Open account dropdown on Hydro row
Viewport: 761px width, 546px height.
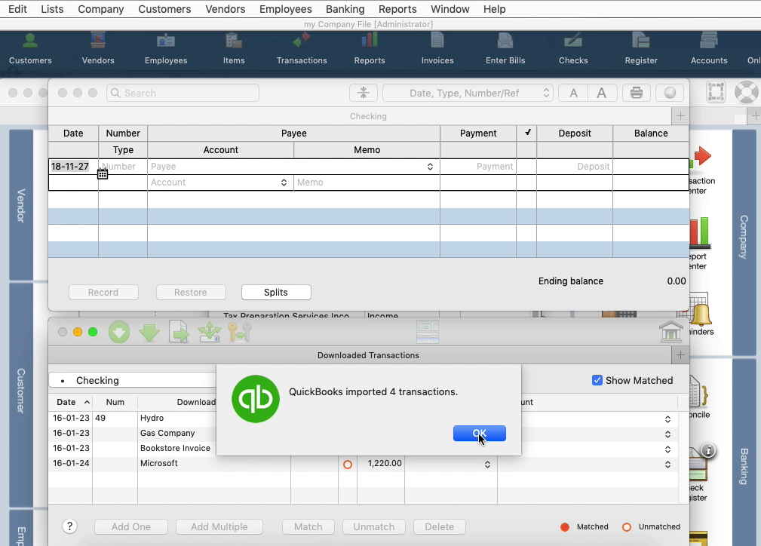667,419
